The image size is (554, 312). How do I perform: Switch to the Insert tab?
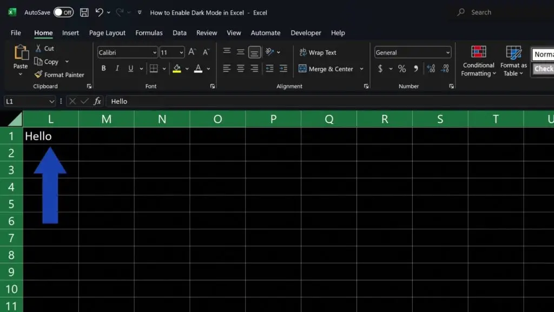[x=70, y=32]
